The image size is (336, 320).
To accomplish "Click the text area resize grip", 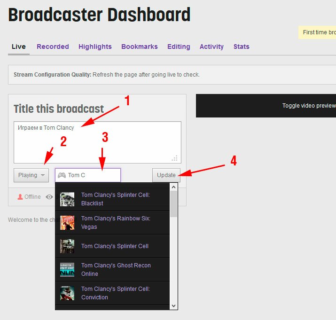I will [175, 158].
